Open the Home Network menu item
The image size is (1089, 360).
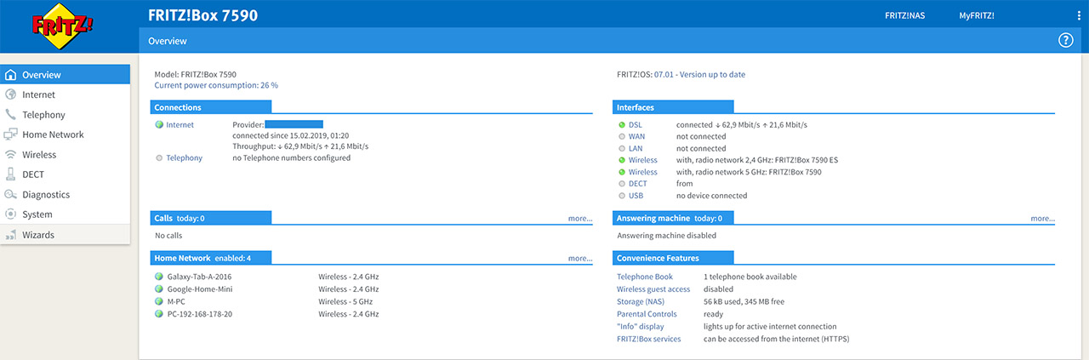[x=66, y=134]
